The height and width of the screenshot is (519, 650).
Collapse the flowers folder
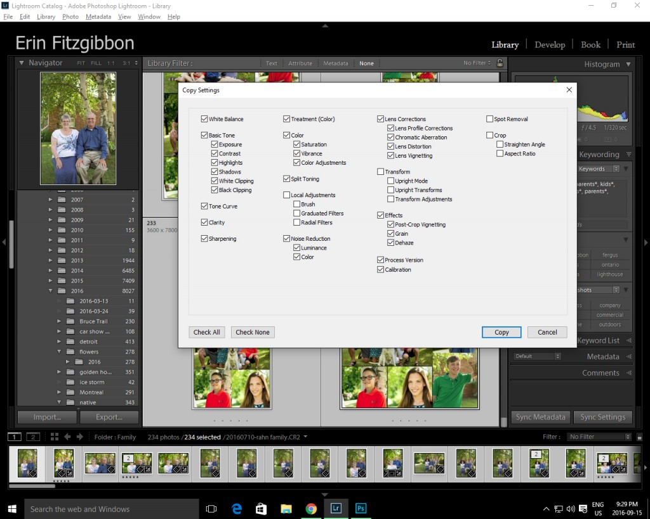coord(59,351)
